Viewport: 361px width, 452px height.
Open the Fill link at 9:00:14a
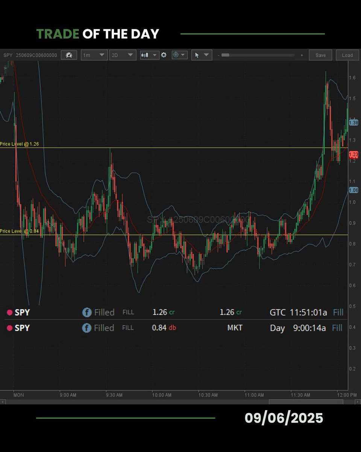click(337, 328)
